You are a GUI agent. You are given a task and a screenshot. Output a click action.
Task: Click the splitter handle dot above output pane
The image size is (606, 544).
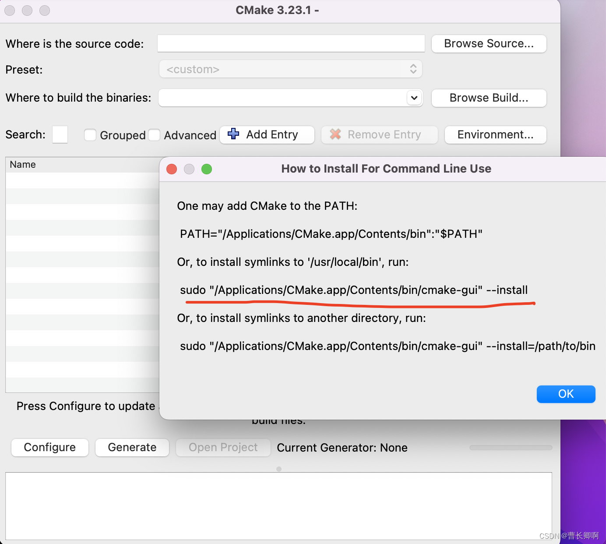tap(279, 469)
